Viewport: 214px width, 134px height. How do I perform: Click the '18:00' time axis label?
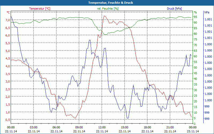(x=147, y=128)
